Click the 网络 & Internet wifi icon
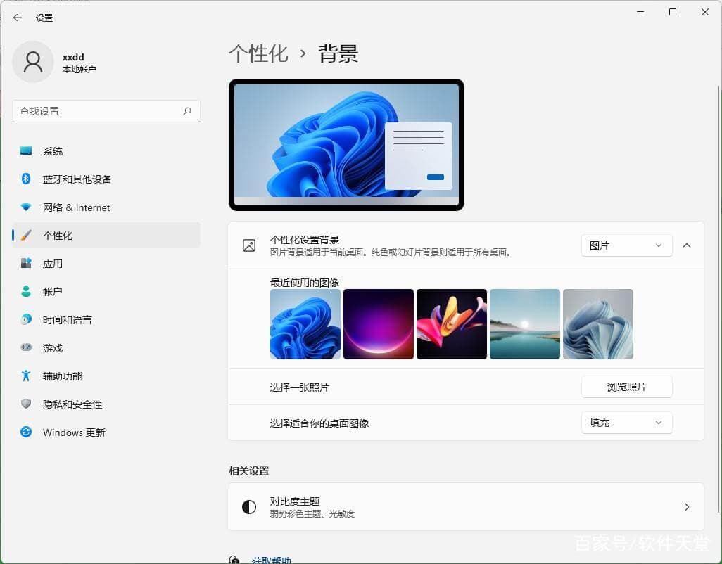 [x=26, y=207]
